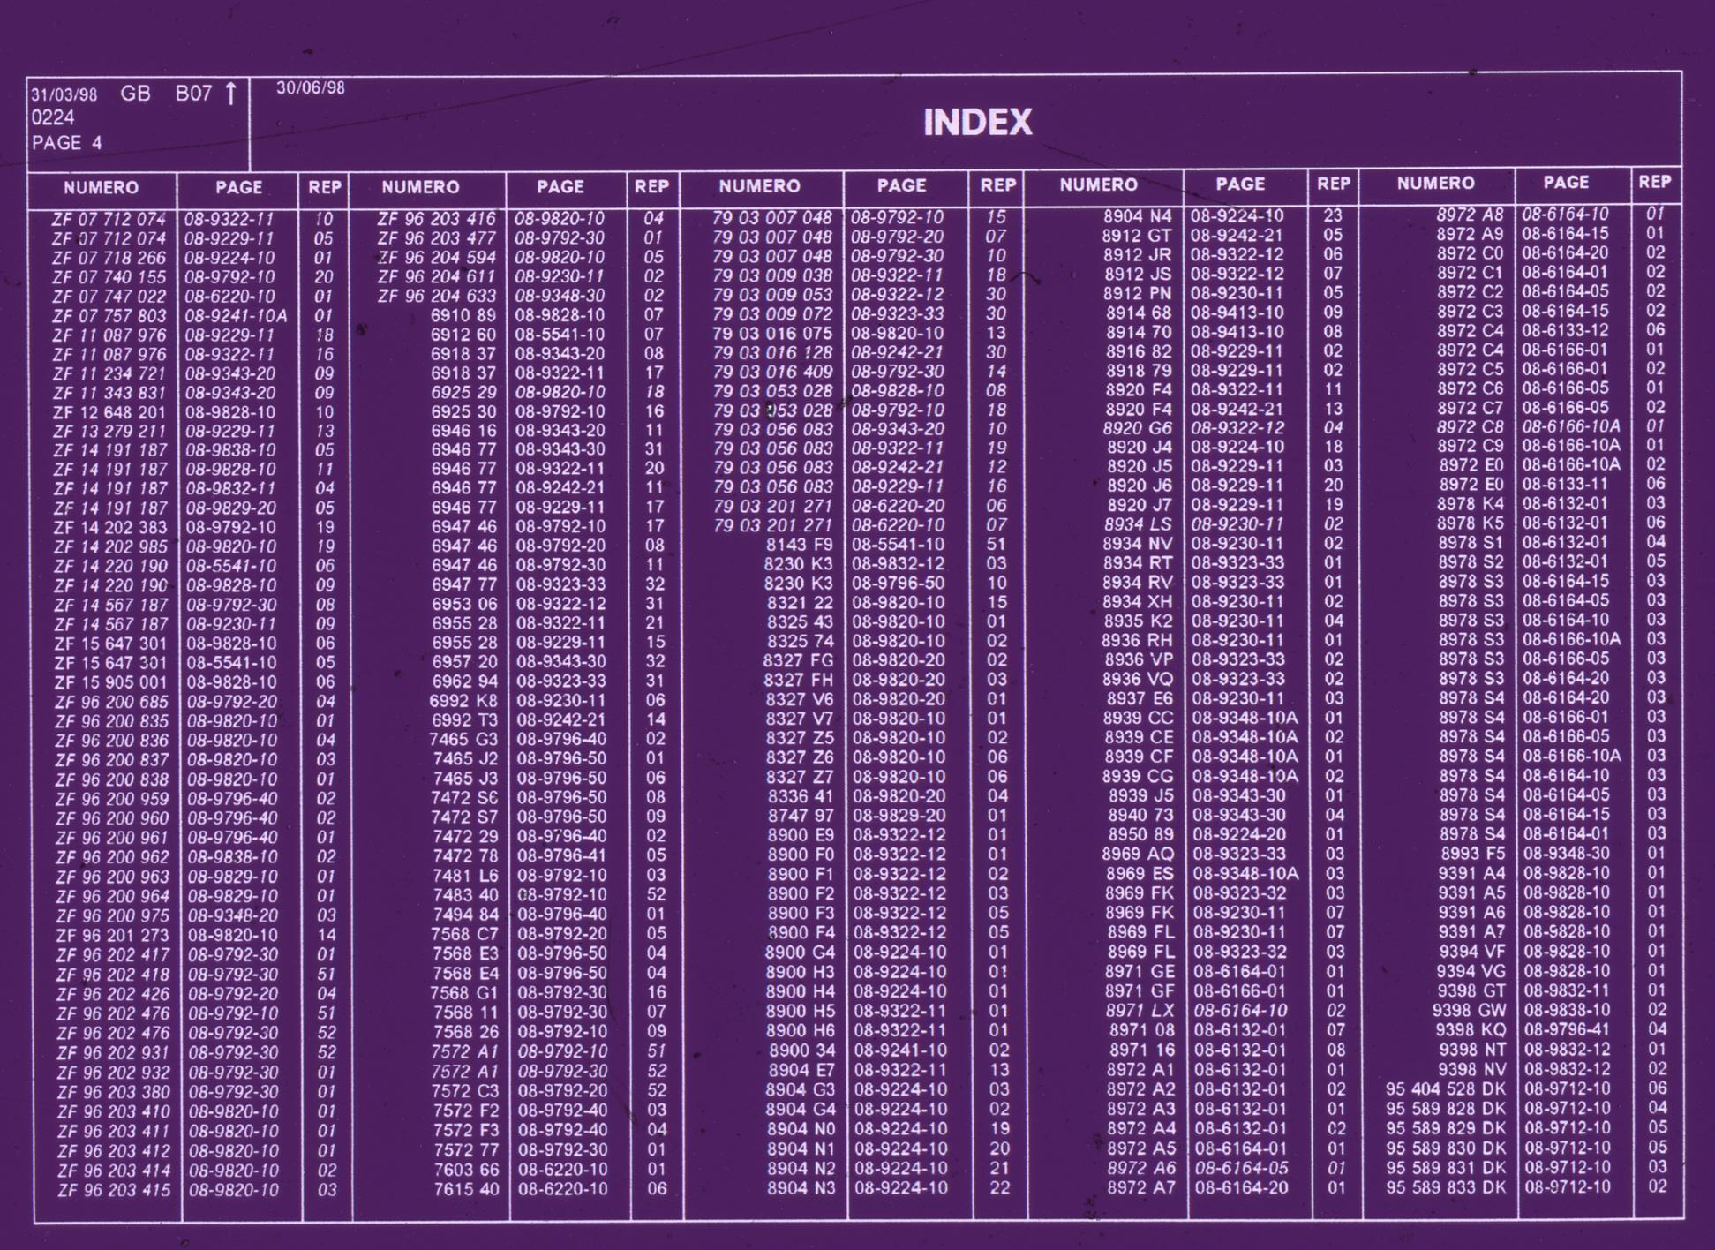Click number 8321 22
Screen dimensions: 1715x1250
click(x=800, y=602)
